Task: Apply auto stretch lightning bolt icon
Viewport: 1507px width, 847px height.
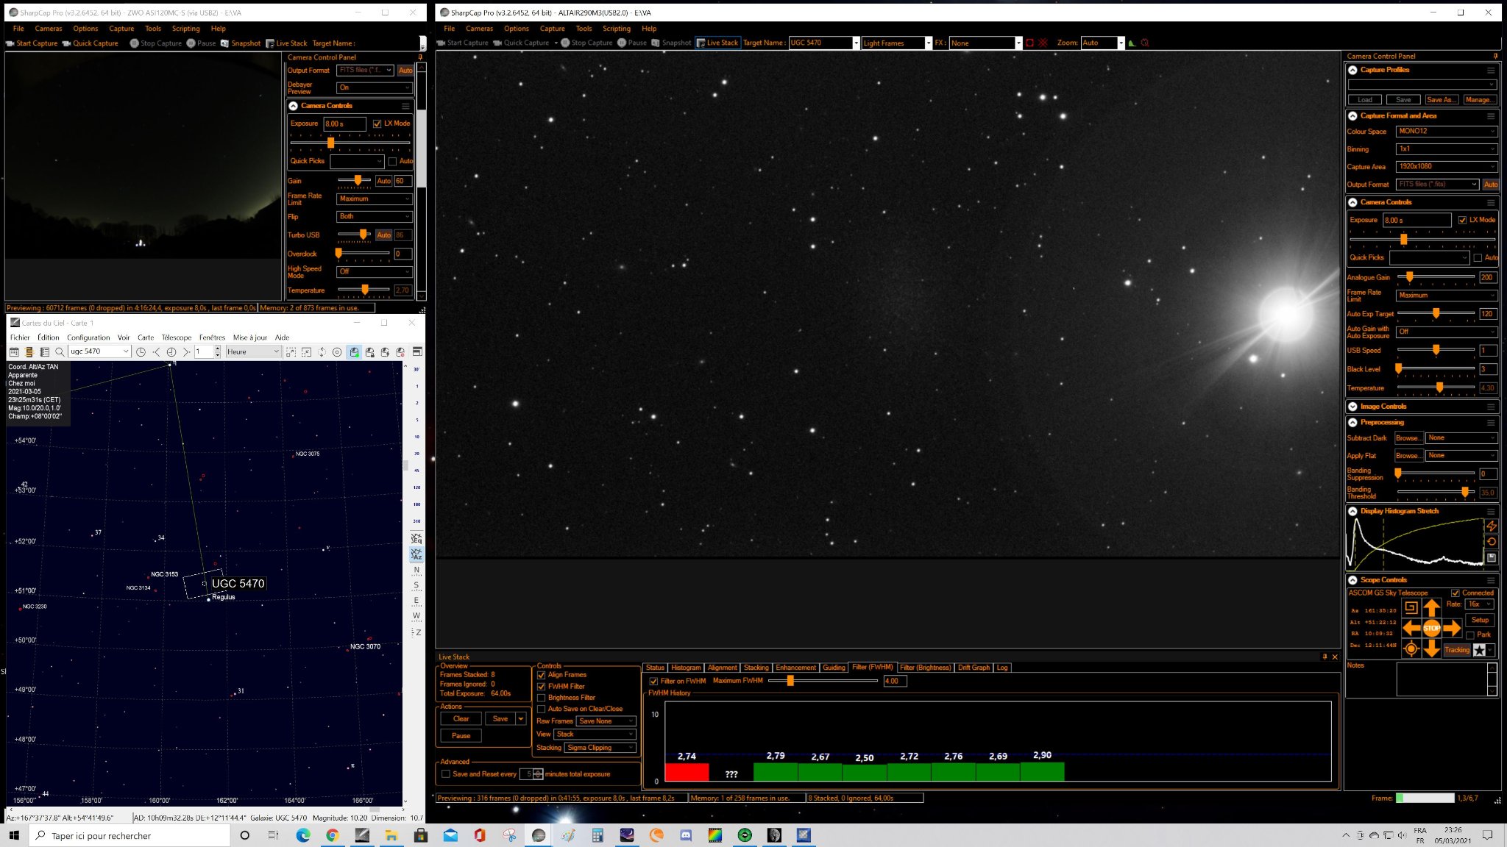Action: [1492, 526]
